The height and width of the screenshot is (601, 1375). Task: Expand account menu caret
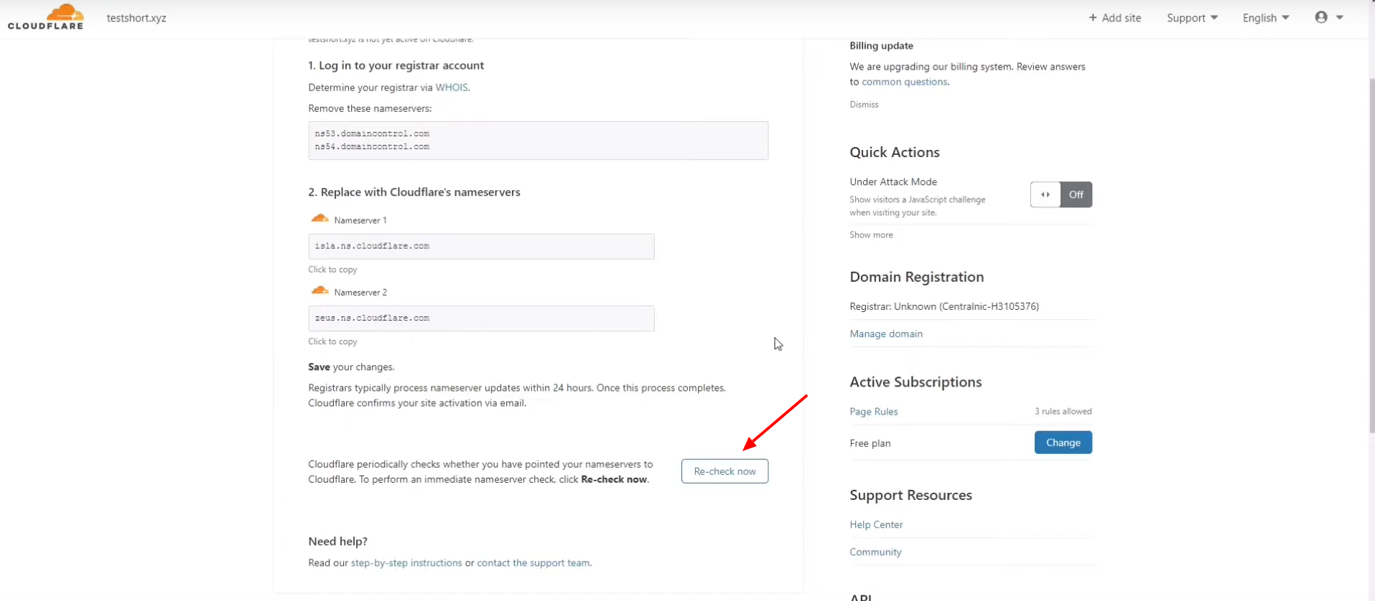point(1340,17)
